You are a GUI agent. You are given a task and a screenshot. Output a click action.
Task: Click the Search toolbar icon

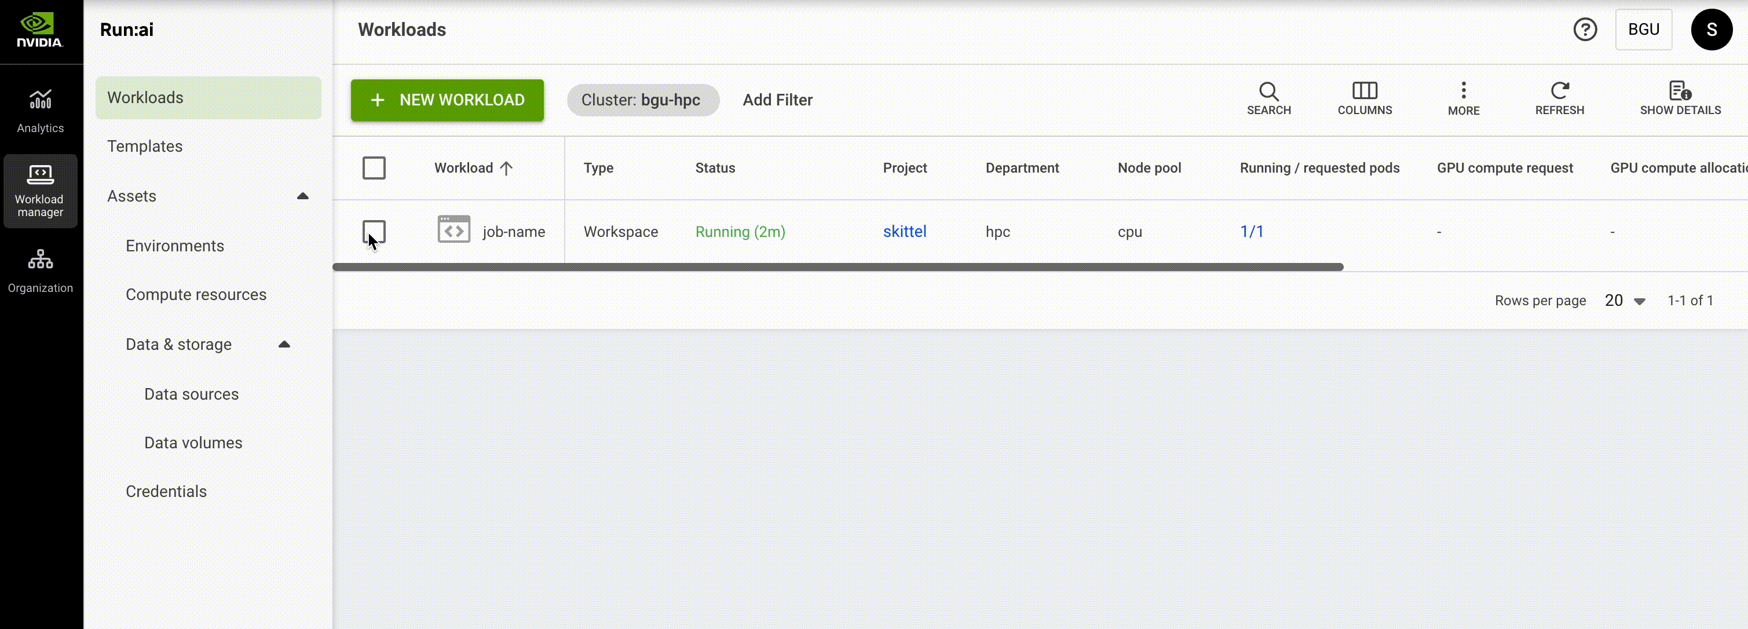1268,99
